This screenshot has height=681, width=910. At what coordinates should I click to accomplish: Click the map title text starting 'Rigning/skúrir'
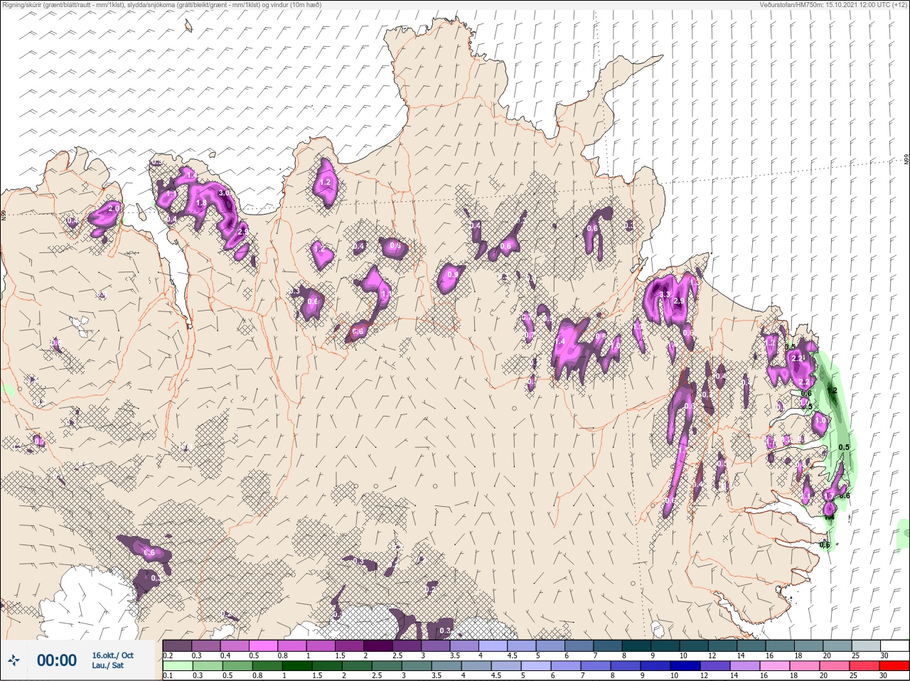click(x=161, y=5)
